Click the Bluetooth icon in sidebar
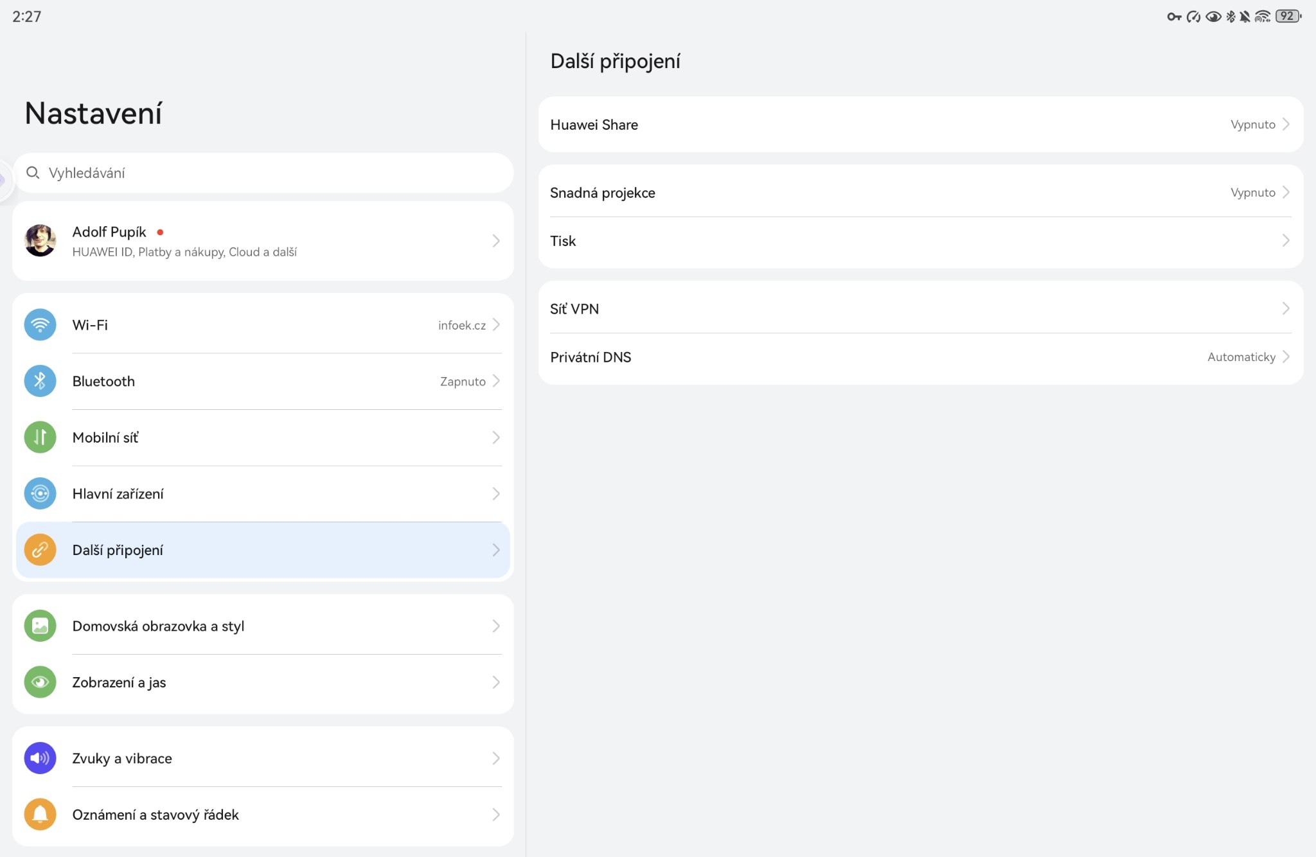The image size is (1316, 857). pyautogui.click(x=40, y=381)
